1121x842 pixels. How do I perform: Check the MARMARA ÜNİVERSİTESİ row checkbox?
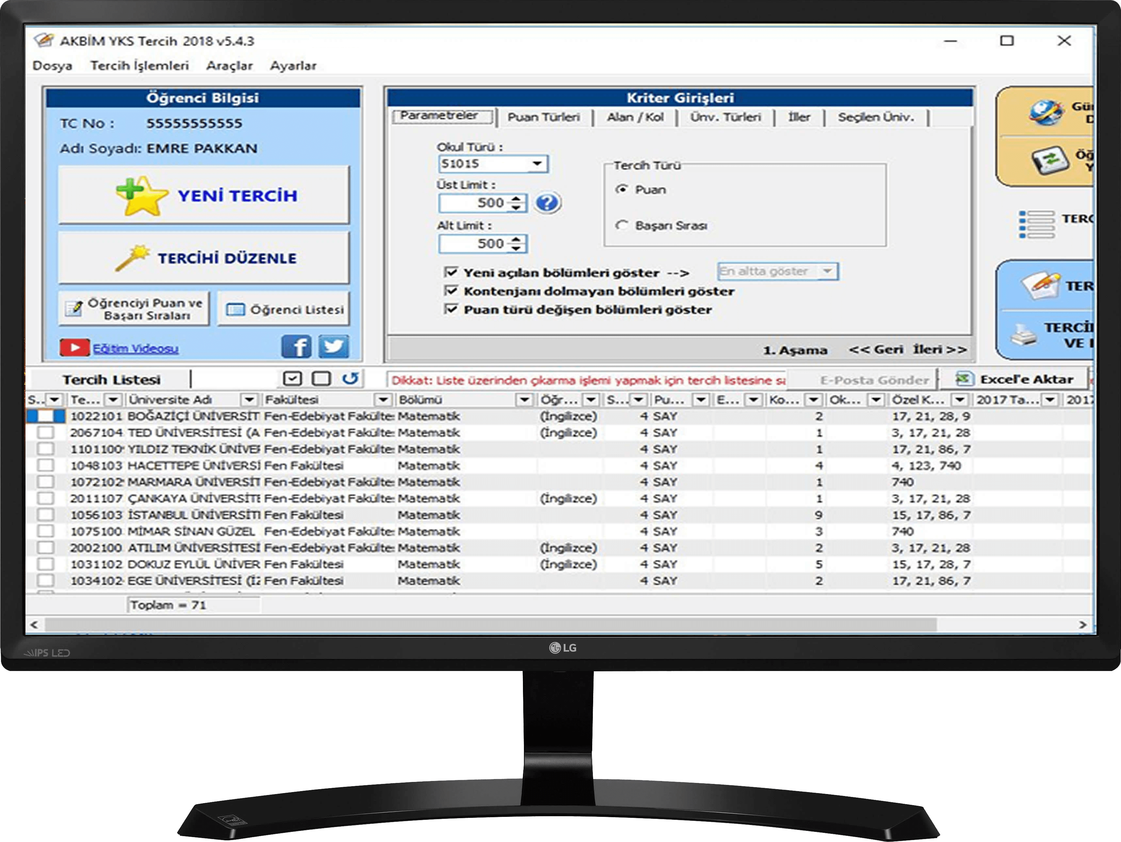pyautogui.click(x=46, y=481)
